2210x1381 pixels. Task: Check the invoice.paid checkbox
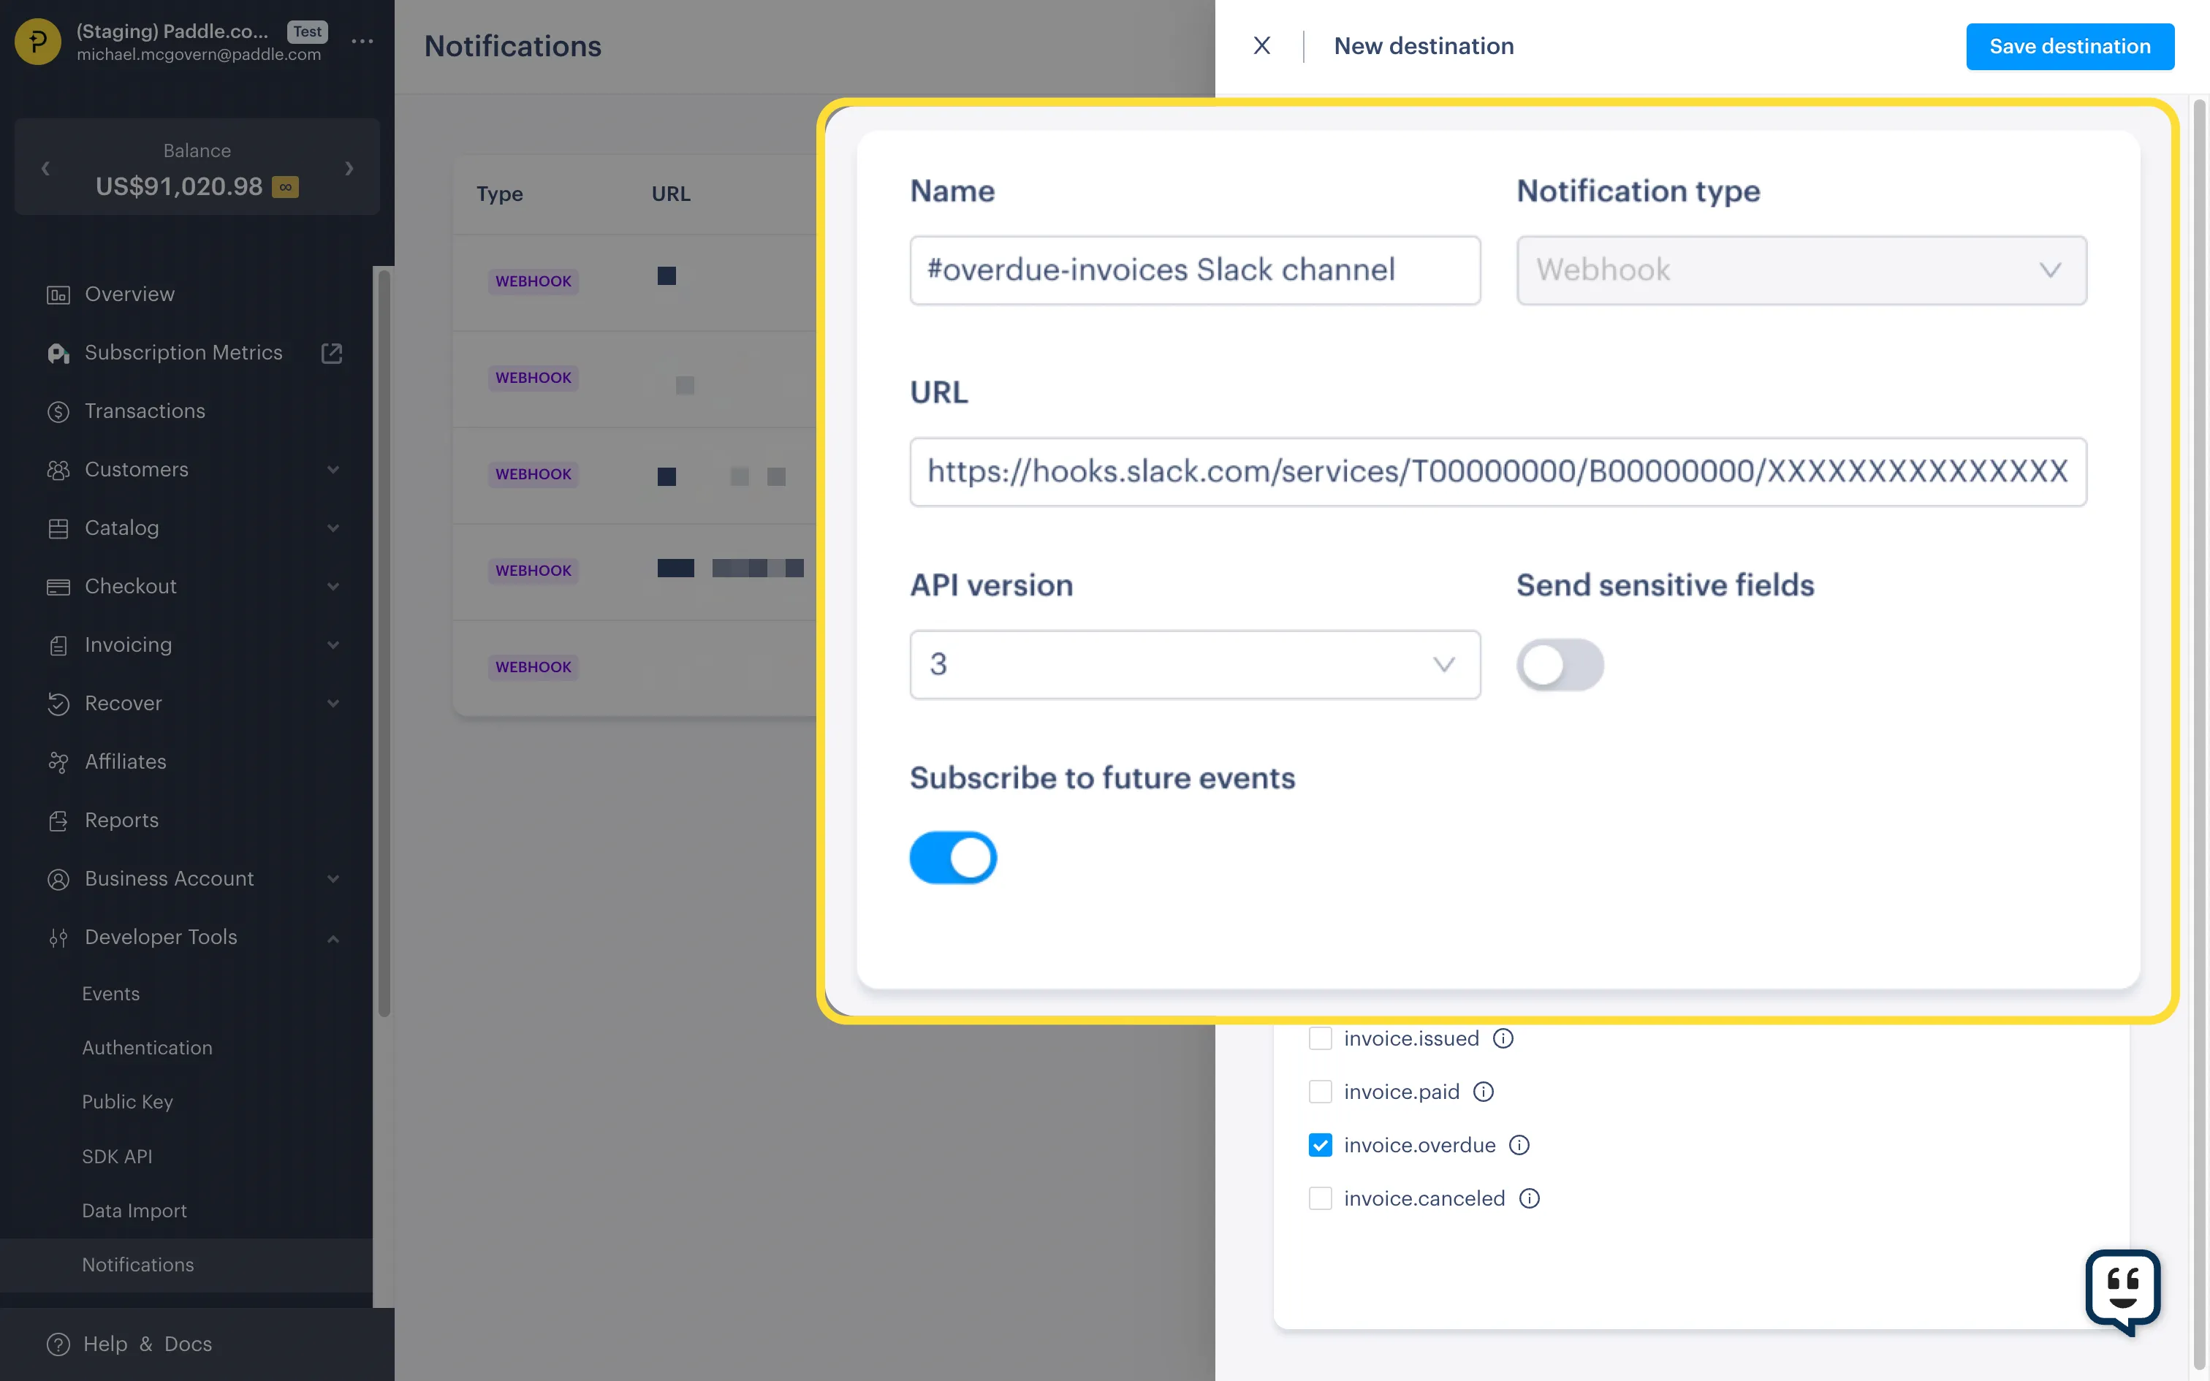1320,1092
